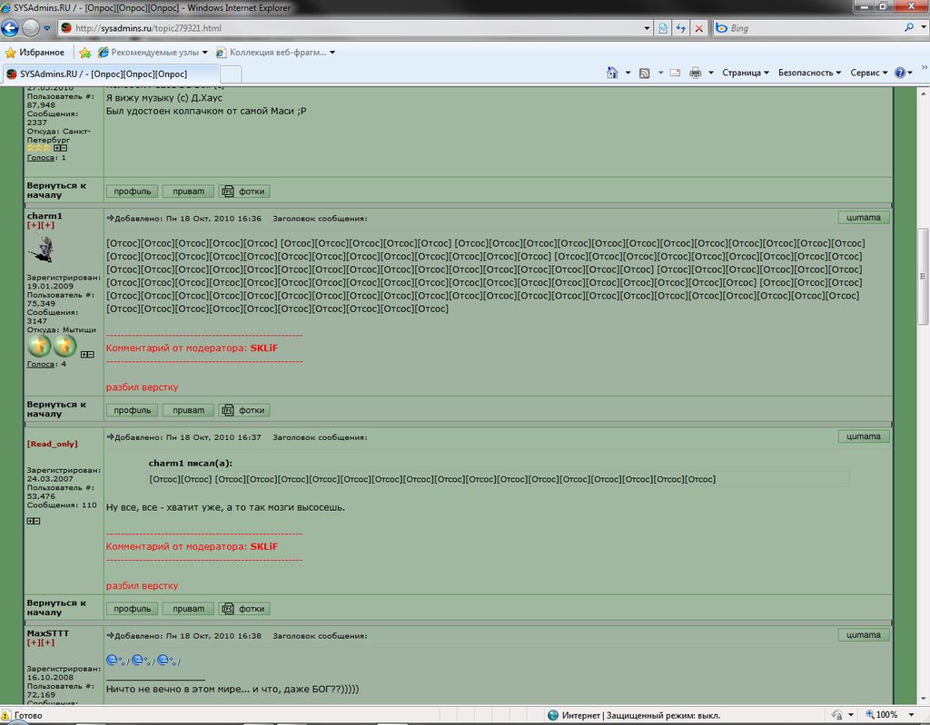Viewport: 930px width, 725px height.
Task: Click профиль button under Read_only post
Action: point(133,609)
